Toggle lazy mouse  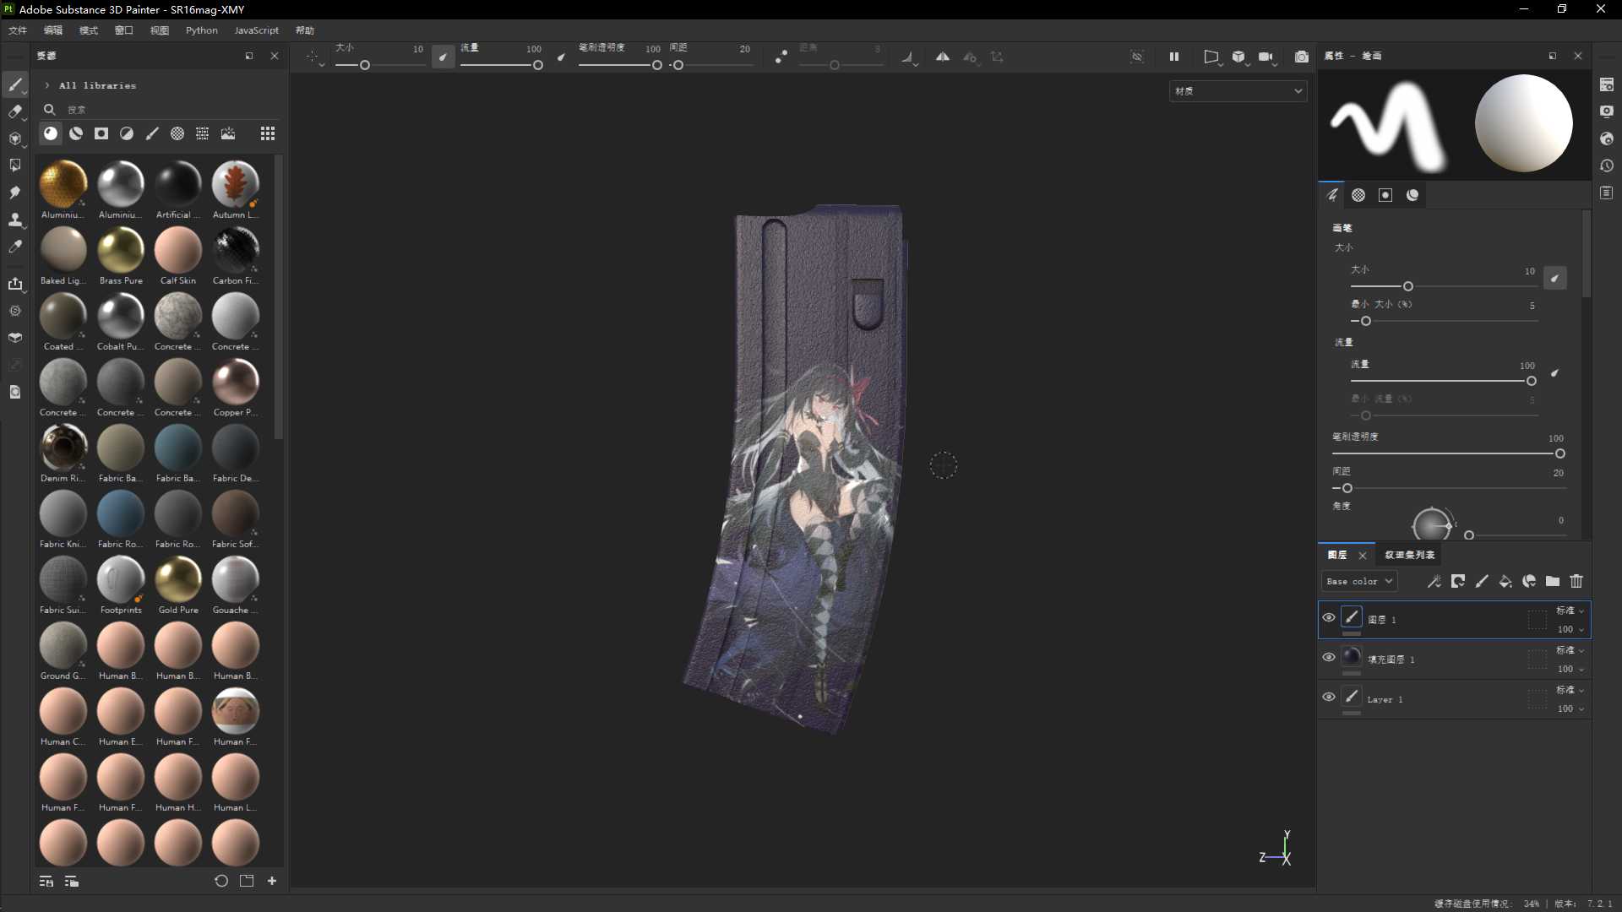point(781,57)
